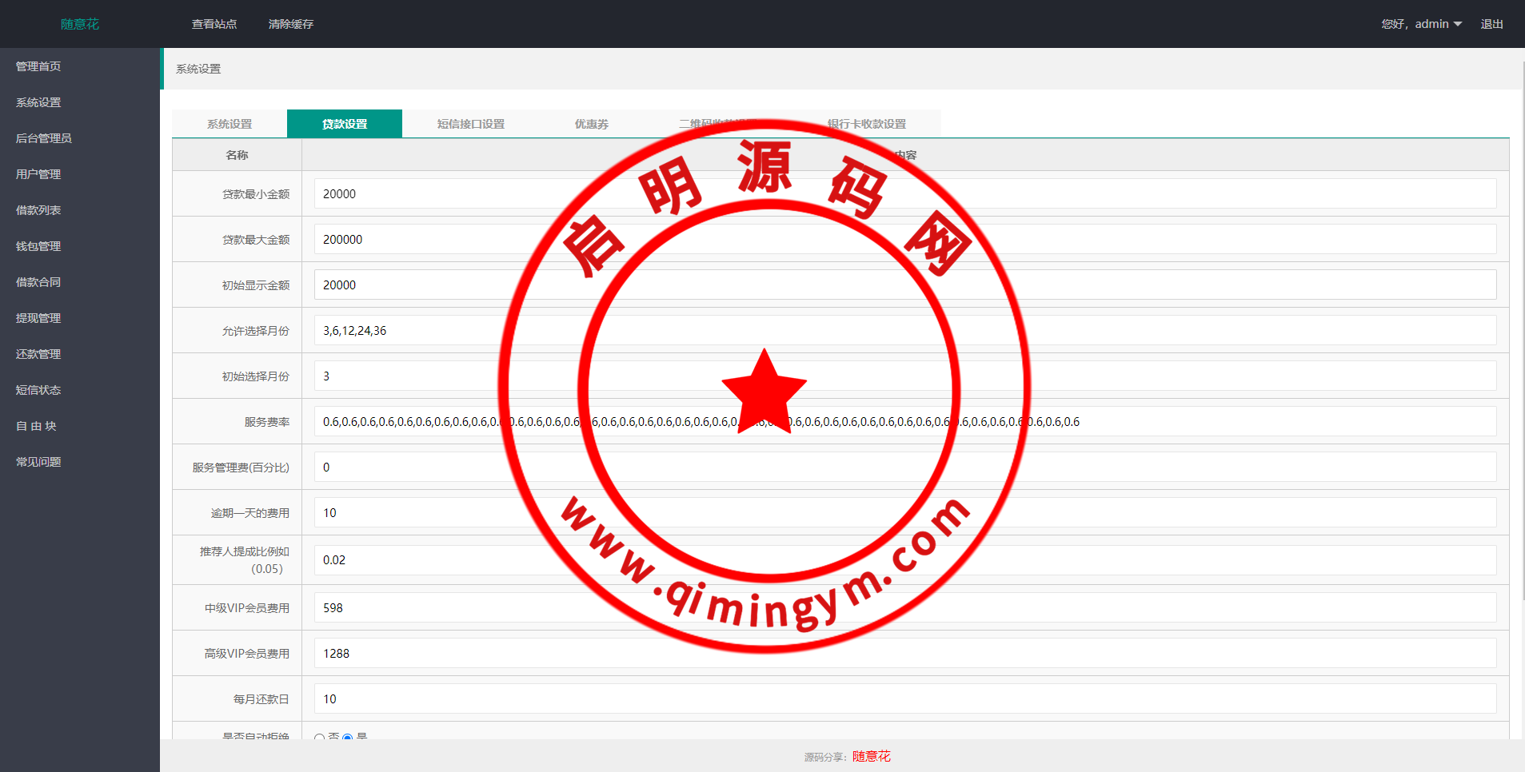The width and height of the screenshot is (1525, 772).
Task: Click the 贷款最小金额 input field
Action: (904, 194)
